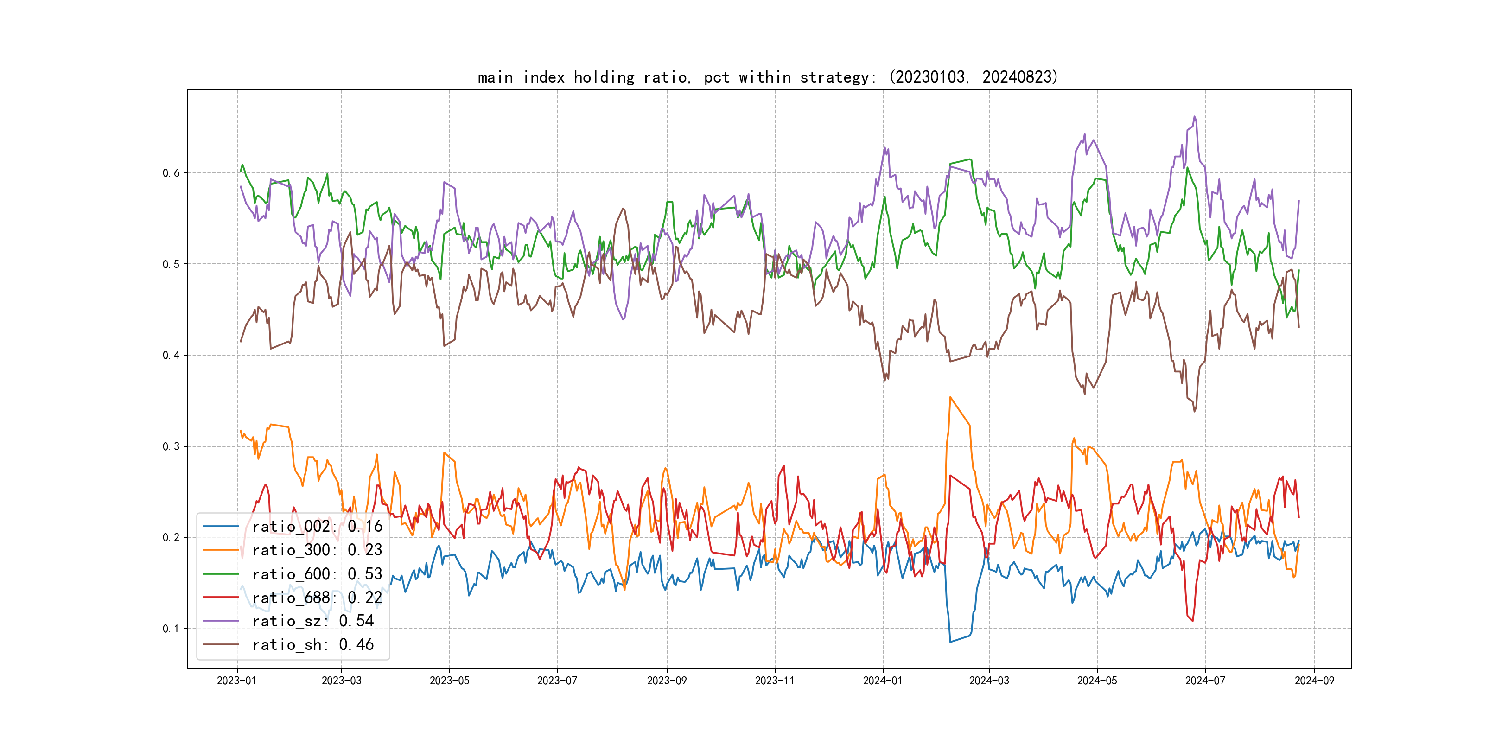Click the 2024-01 x-axis tick label

[x=882, y=681]
